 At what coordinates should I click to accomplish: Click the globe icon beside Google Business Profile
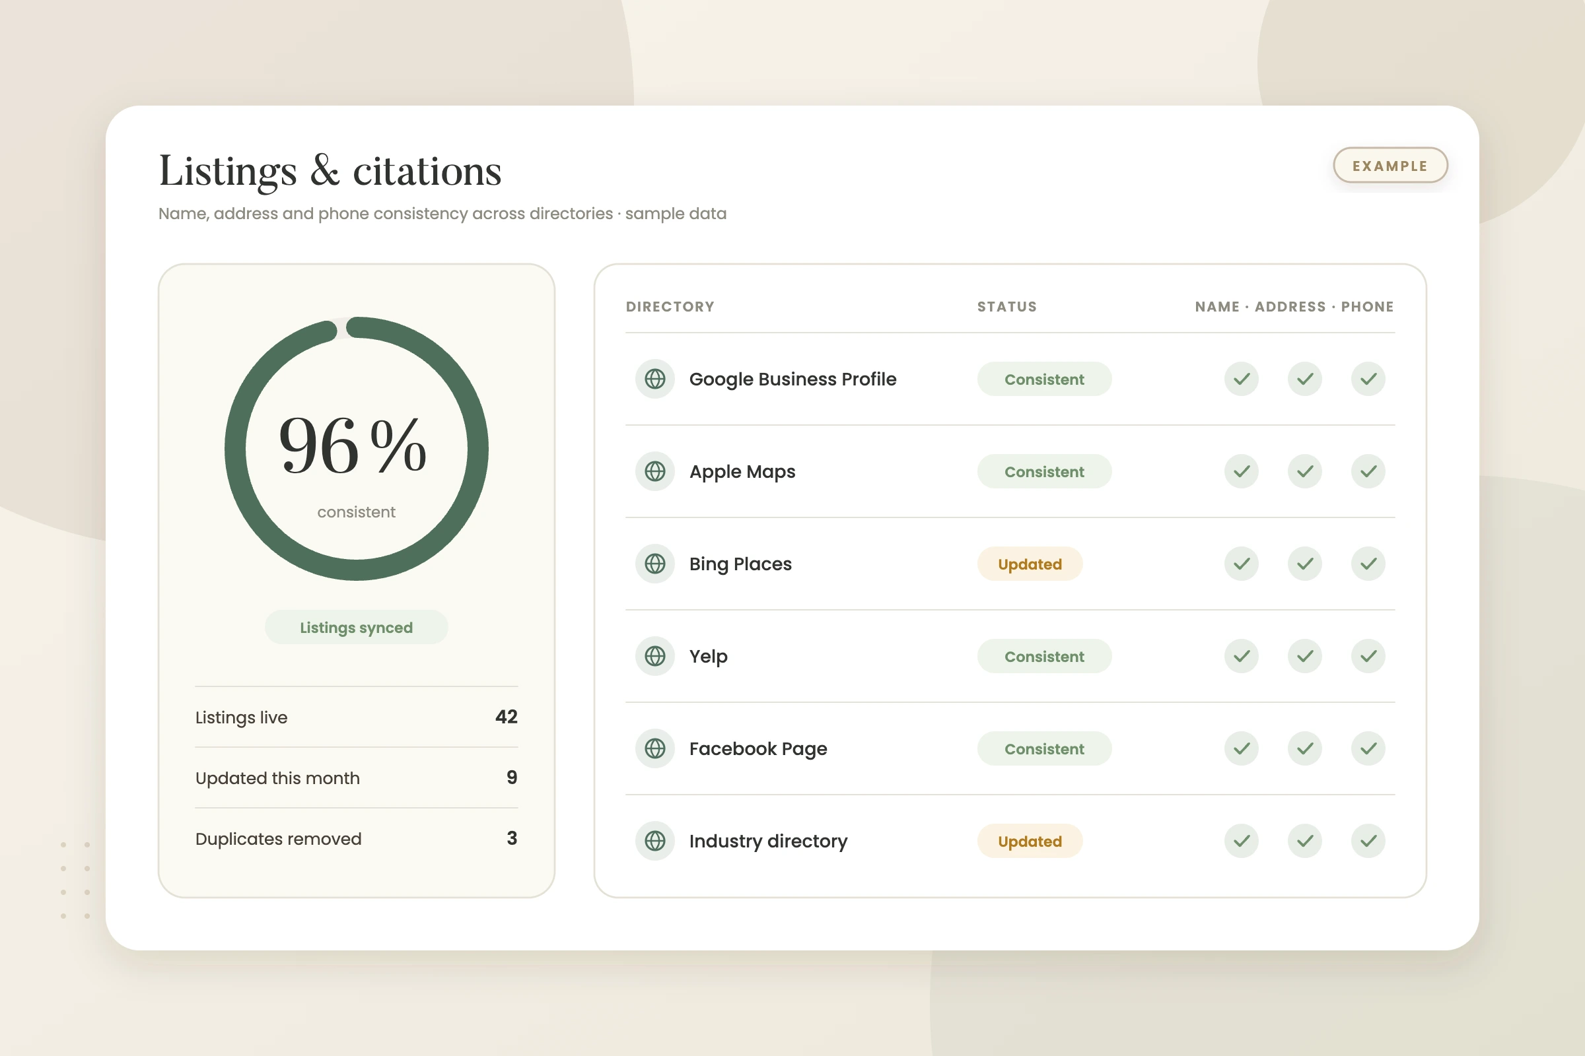click(x=655, y=378)
